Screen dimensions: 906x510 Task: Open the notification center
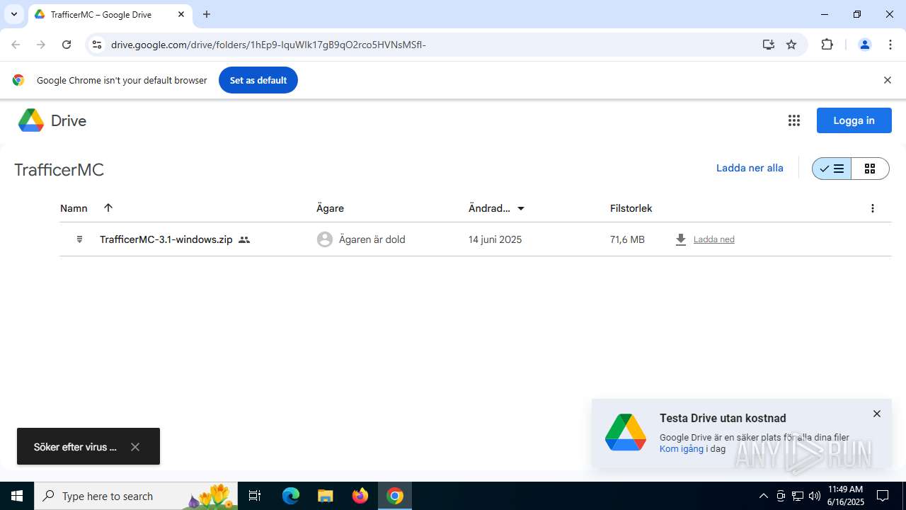point(883,496)
